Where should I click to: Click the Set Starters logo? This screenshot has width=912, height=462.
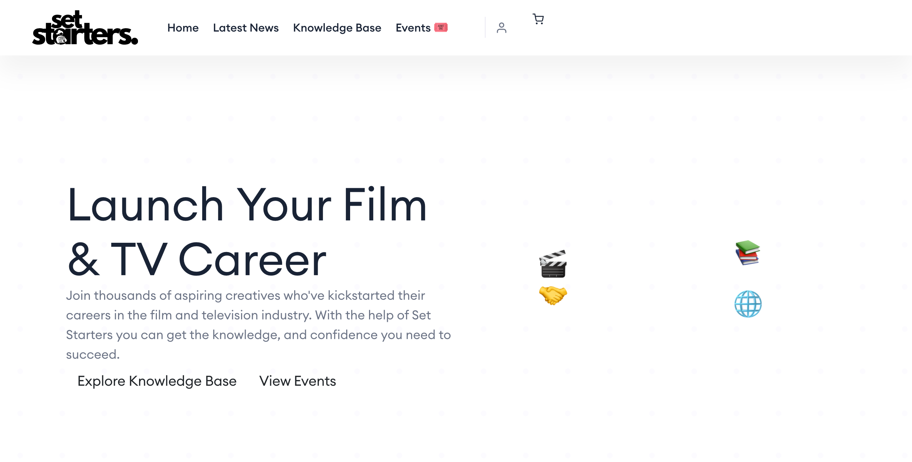(x=85, y=28)
